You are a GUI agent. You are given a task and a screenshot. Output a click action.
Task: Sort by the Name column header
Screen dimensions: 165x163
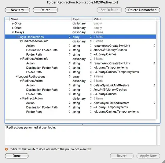pyautogui.click(x=41, y=19)
